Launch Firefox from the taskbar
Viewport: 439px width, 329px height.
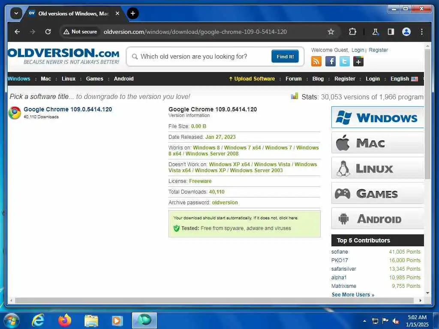[x=65, y=320]
